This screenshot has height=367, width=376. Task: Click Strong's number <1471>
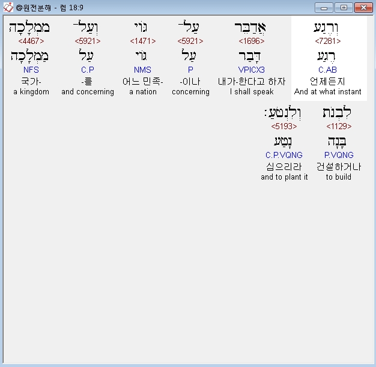click(x=143, y=41)
